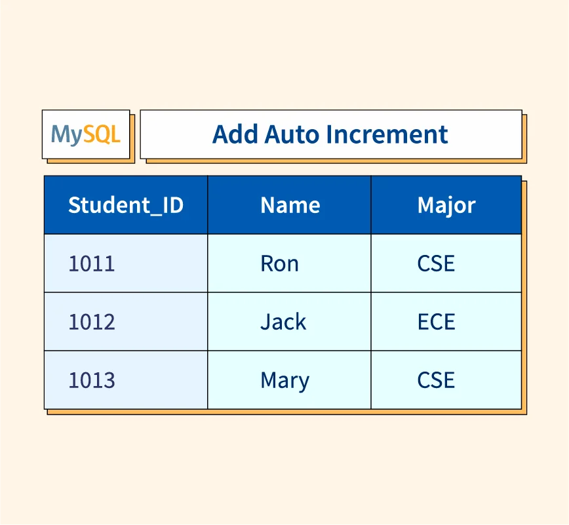Click the orange shadow beneath the title banner
The image size is (569, 525).
(x=334, y=161)
